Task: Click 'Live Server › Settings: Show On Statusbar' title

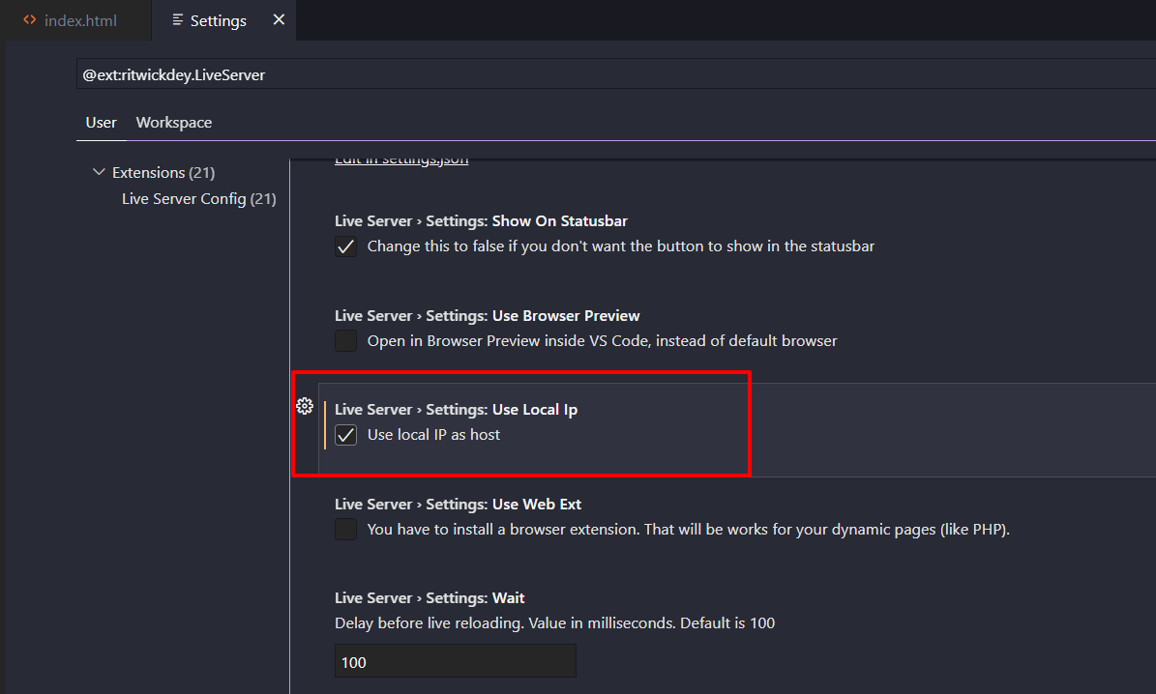Action: pyautogui.click(x=481, y=221)
